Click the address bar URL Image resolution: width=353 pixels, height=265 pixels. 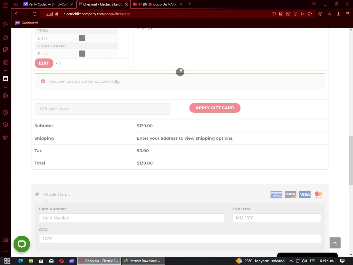pyautogui.click(x=97, y=14)
